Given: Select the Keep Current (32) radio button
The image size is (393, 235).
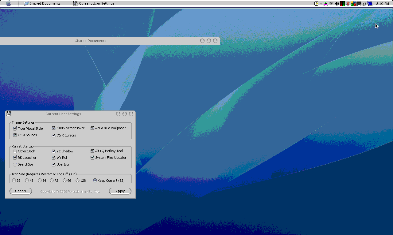Looking at the screenshot, I should tap(95, 181).
